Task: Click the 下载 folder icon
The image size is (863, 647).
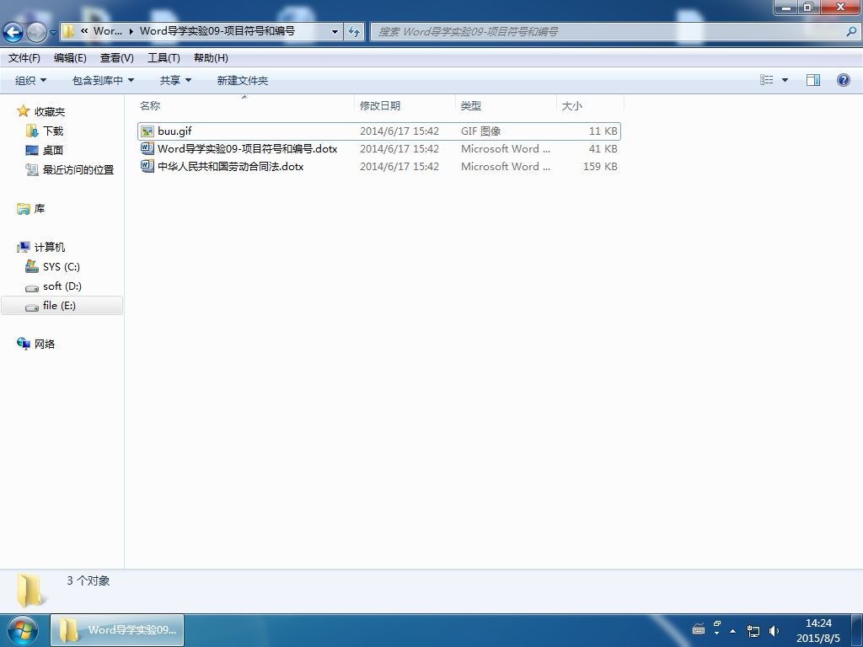Action: click(x=32, y=131)
